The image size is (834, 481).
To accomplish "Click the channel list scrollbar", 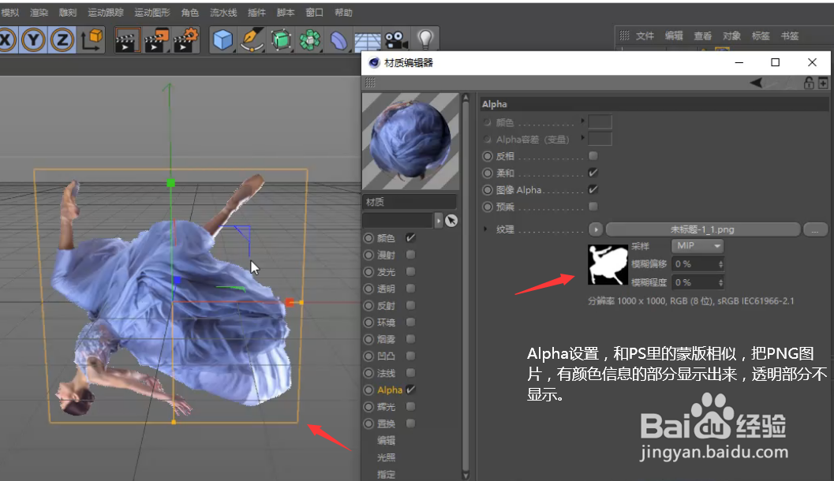I will coord(466,287).
